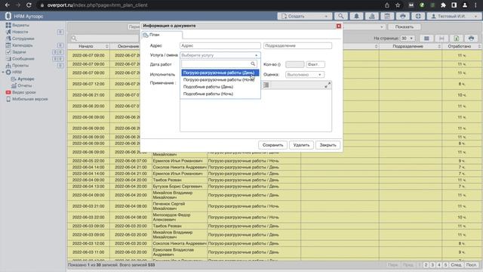Select Погрузо-разгрузочные работы (Ночь) option
This screenshot has width=483, height=272.
[x=220, y=80]
